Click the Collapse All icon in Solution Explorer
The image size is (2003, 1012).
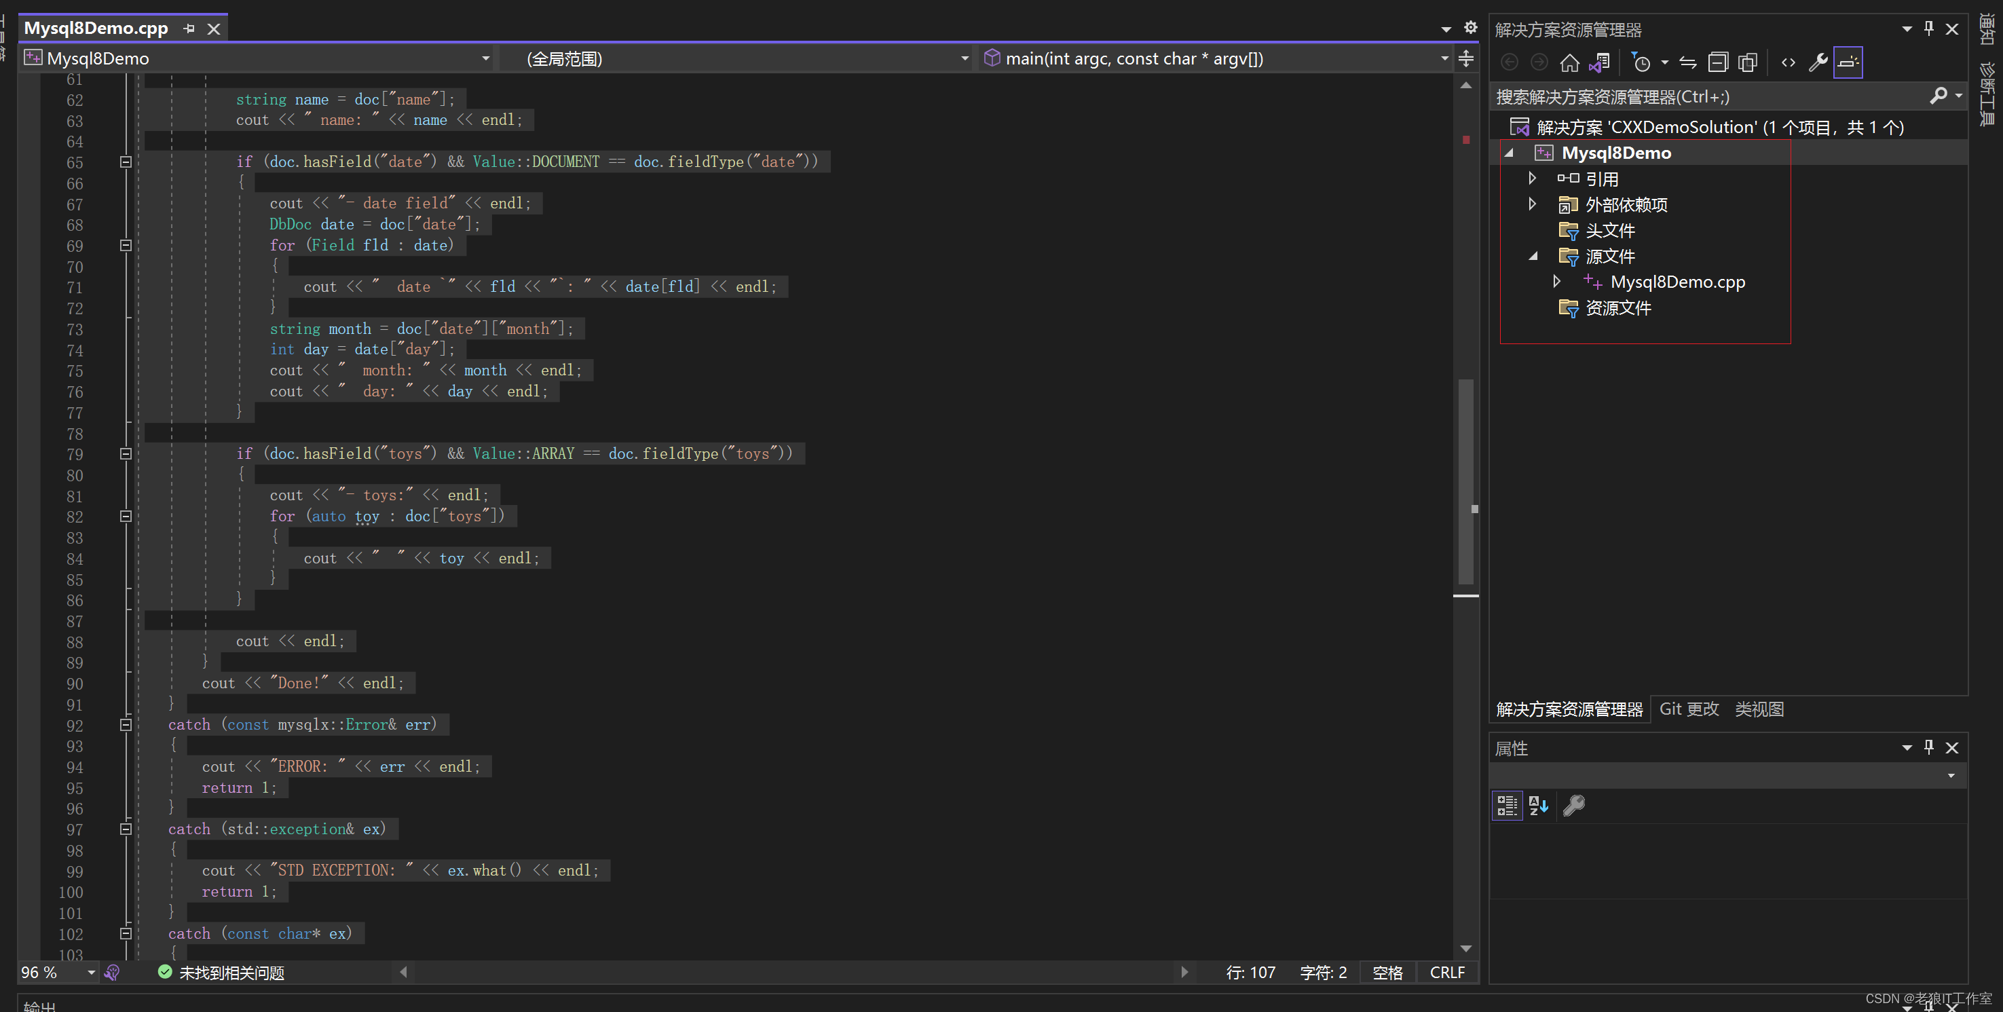[x=1718, y=62]
